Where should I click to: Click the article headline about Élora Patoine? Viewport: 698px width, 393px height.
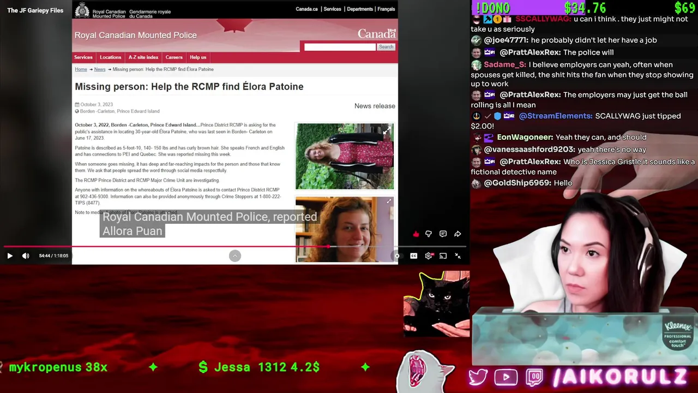point(189,86)
